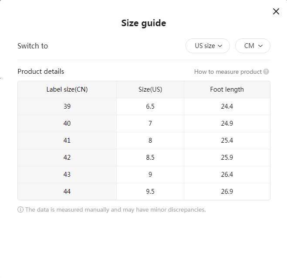Click label size 40 cell
287x278 pixels.
pyautogui.click(x=67, y=124)
